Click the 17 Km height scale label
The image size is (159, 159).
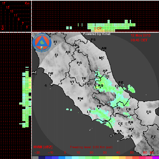point(4,3)
